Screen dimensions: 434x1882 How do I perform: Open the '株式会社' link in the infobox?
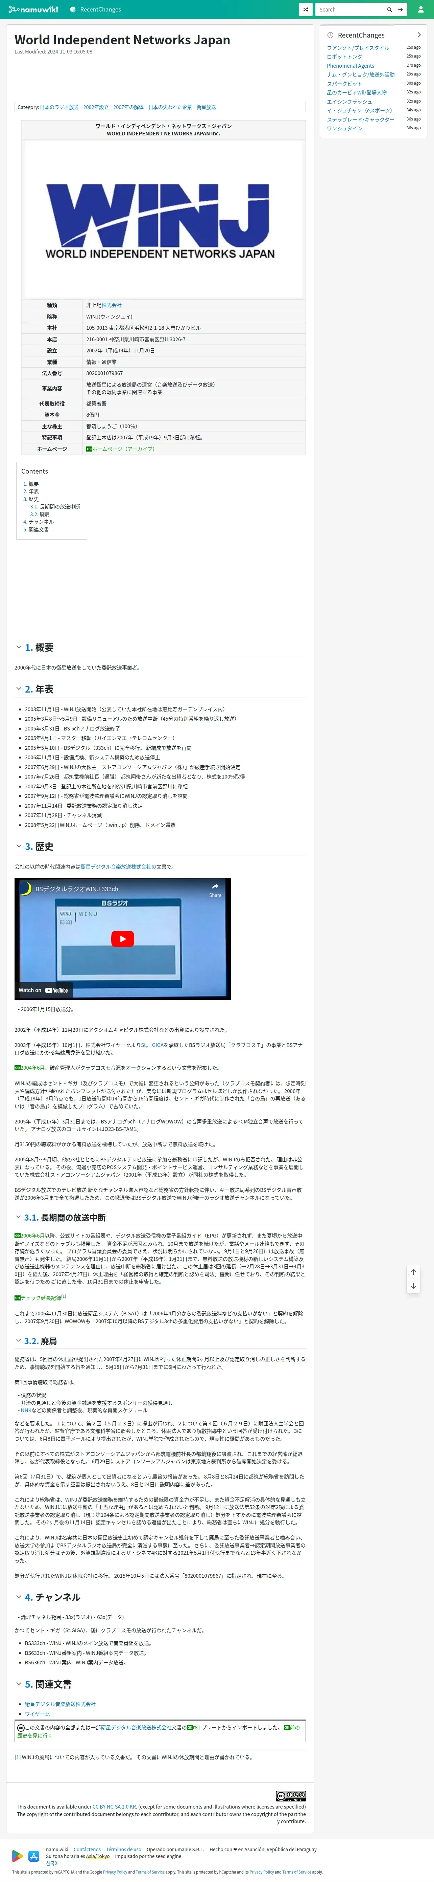click(112, 305)
